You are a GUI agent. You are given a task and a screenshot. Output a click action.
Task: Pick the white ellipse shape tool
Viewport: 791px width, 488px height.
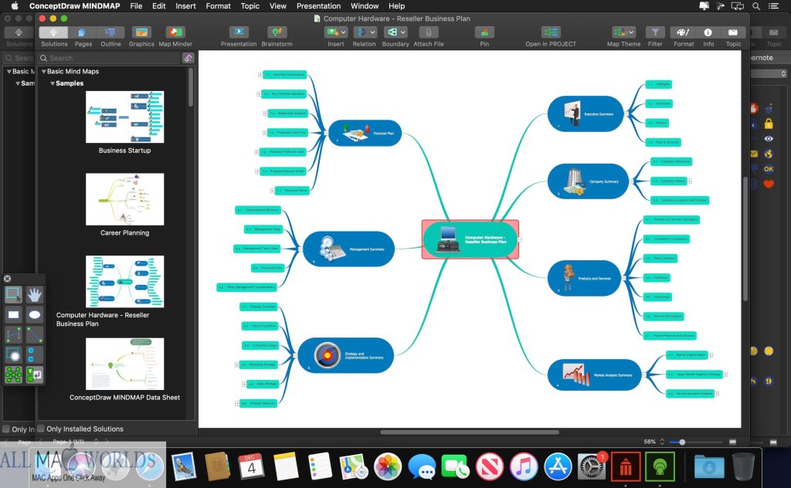[x=34, y=315]
